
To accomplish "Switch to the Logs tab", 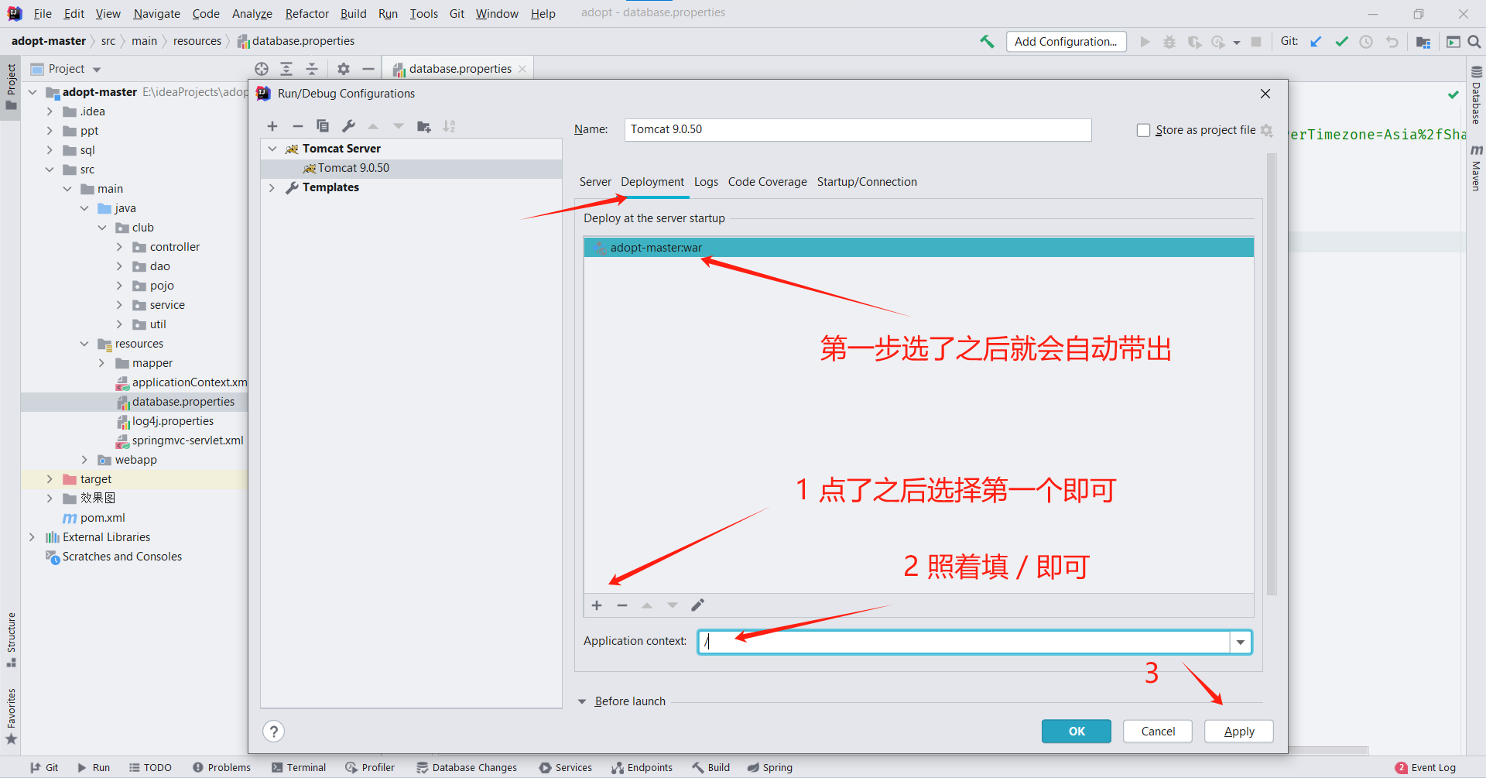I will coord(706,182).
